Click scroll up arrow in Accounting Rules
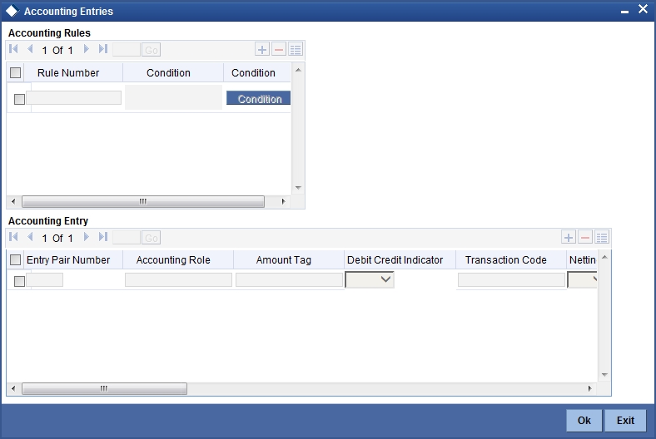 click(298, 70)
